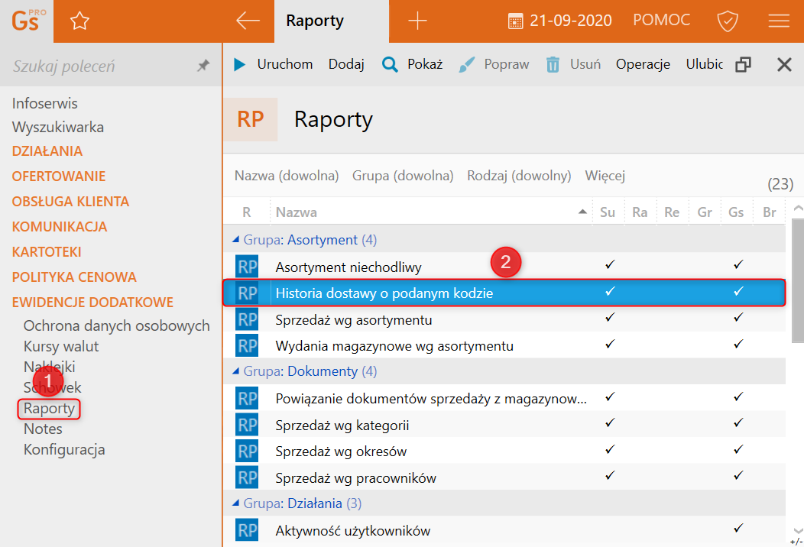Click the Operacje toolbar button
The width and height of the screenshot is (804, 547).
tap(643, 65)
